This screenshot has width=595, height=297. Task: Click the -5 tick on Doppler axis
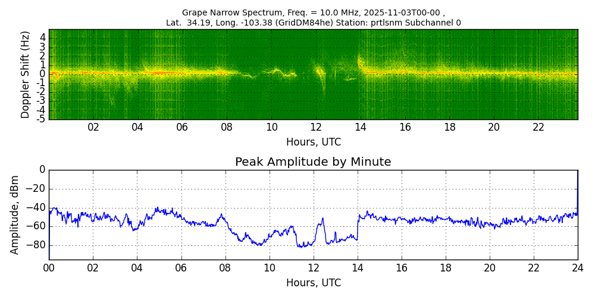pyautogui.click(x=40, y=119)
